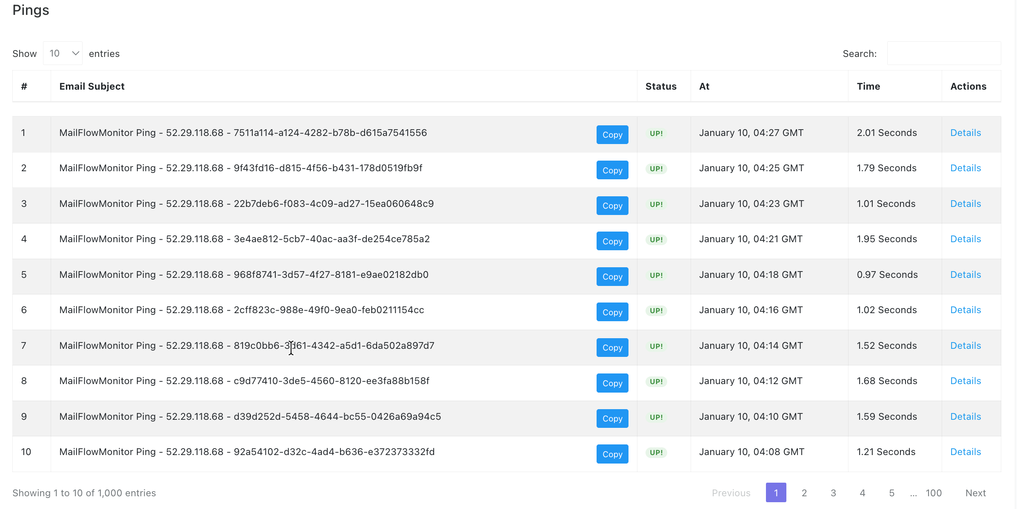Sort by the Status column header

click(661, 86)
